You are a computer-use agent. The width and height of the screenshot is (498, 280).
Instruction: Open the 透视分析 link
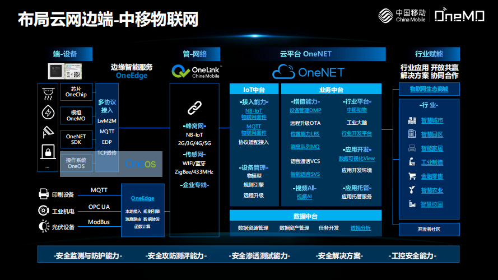tap(361, 228)
